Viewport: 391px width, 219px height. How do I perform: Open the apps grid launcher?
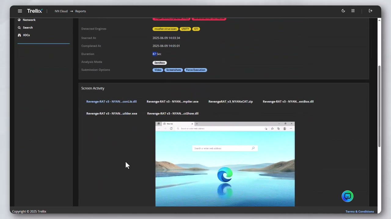[x=353, y=11]
